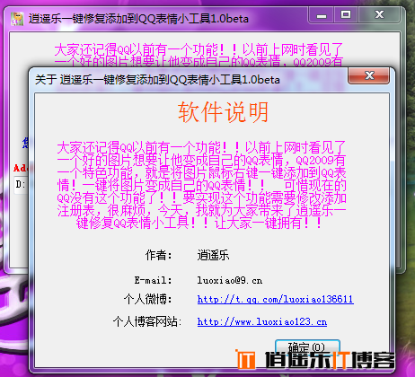This screenshot has width=415, height=377.
Task: Close the 关于 about dialog
Action: [369, 75]
